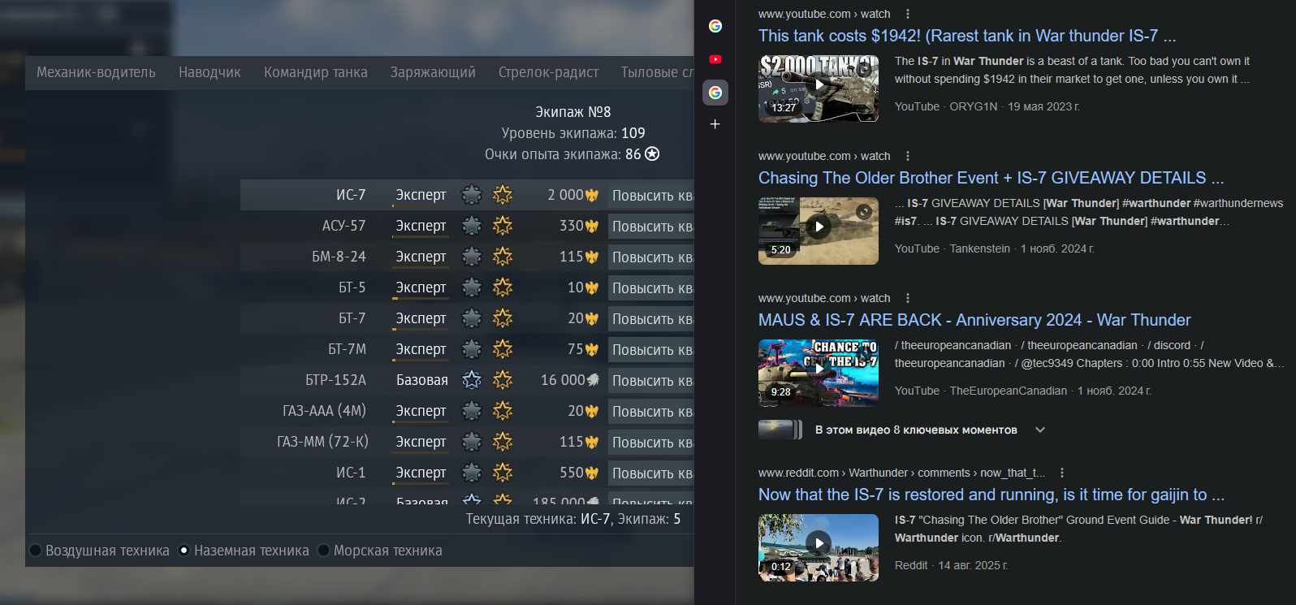Click 'Уровень экипажа: 109' text
This screenshot has height=605, width=1296.
click(x=573, y=133)
